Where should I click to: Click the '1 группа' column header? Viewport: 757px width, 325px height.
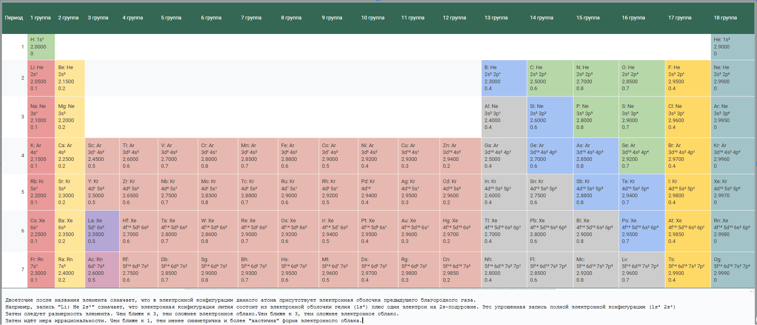[40, 18]
